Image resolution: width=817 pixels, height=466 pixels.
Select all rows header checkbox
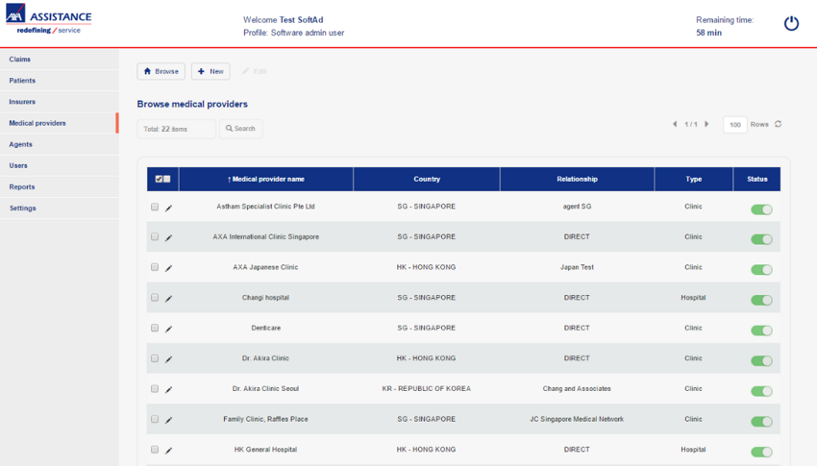[x=159, y=179]
